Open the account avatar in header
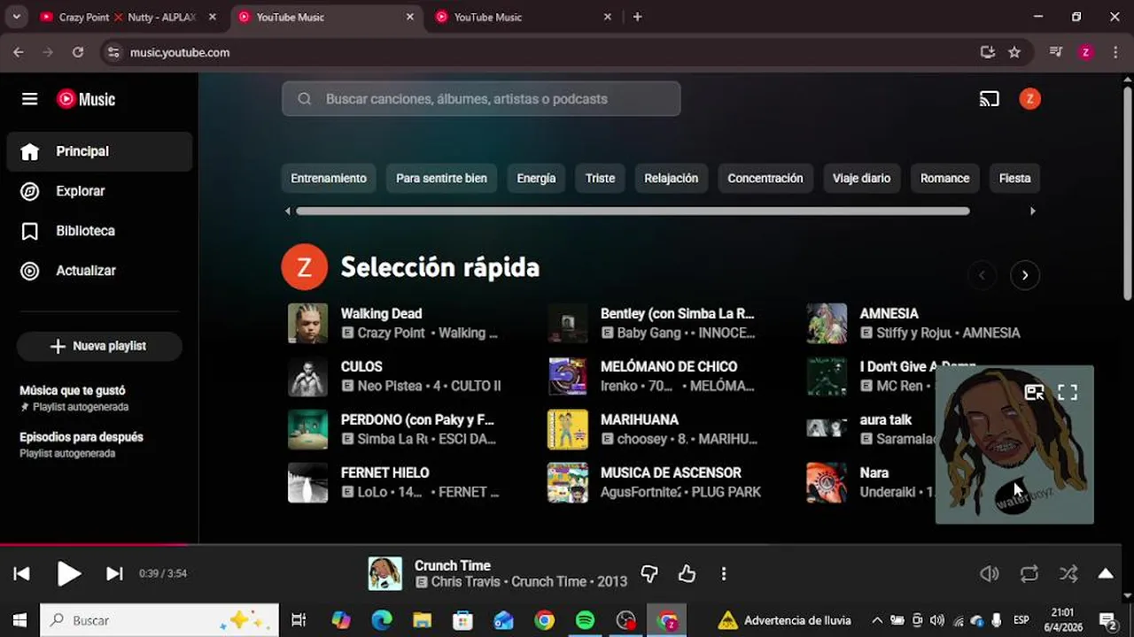This screenshot has width=1134, height=637. (x=1029, y=99)
